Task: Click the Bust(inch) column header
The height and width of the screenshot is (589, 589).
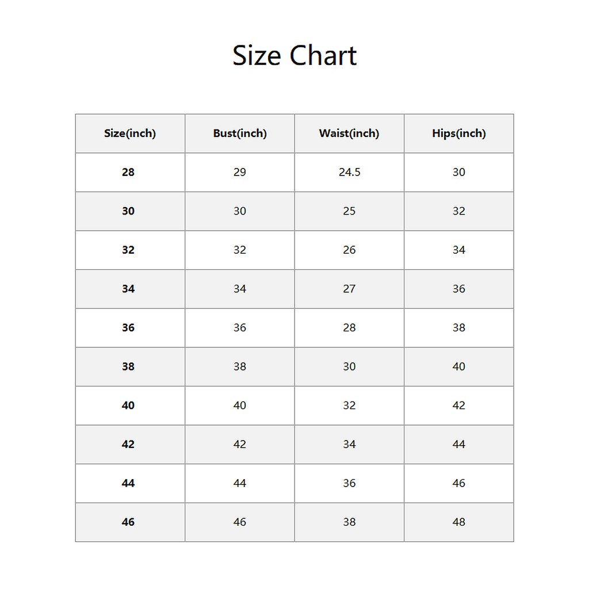Action: (240, 133)
